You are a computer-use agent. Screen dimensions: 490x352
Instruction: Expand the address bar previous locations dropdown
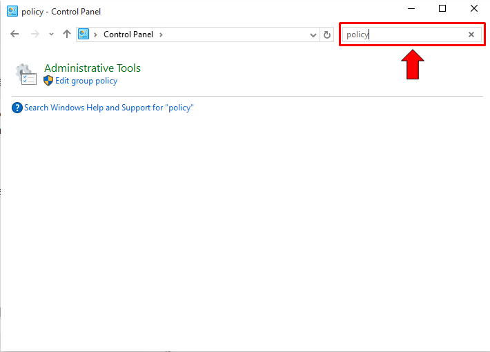pos(313,35)
